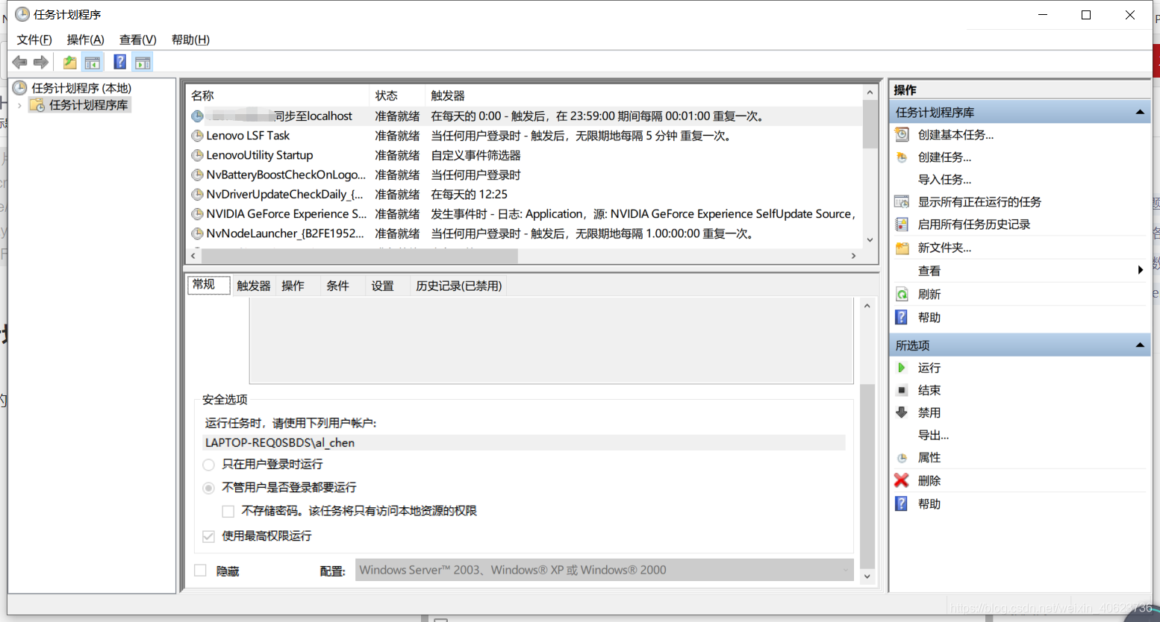This screenshot has height=622, width=1160.
Task: Click the blue Help toolbar icon
Action: click(119, 62)
